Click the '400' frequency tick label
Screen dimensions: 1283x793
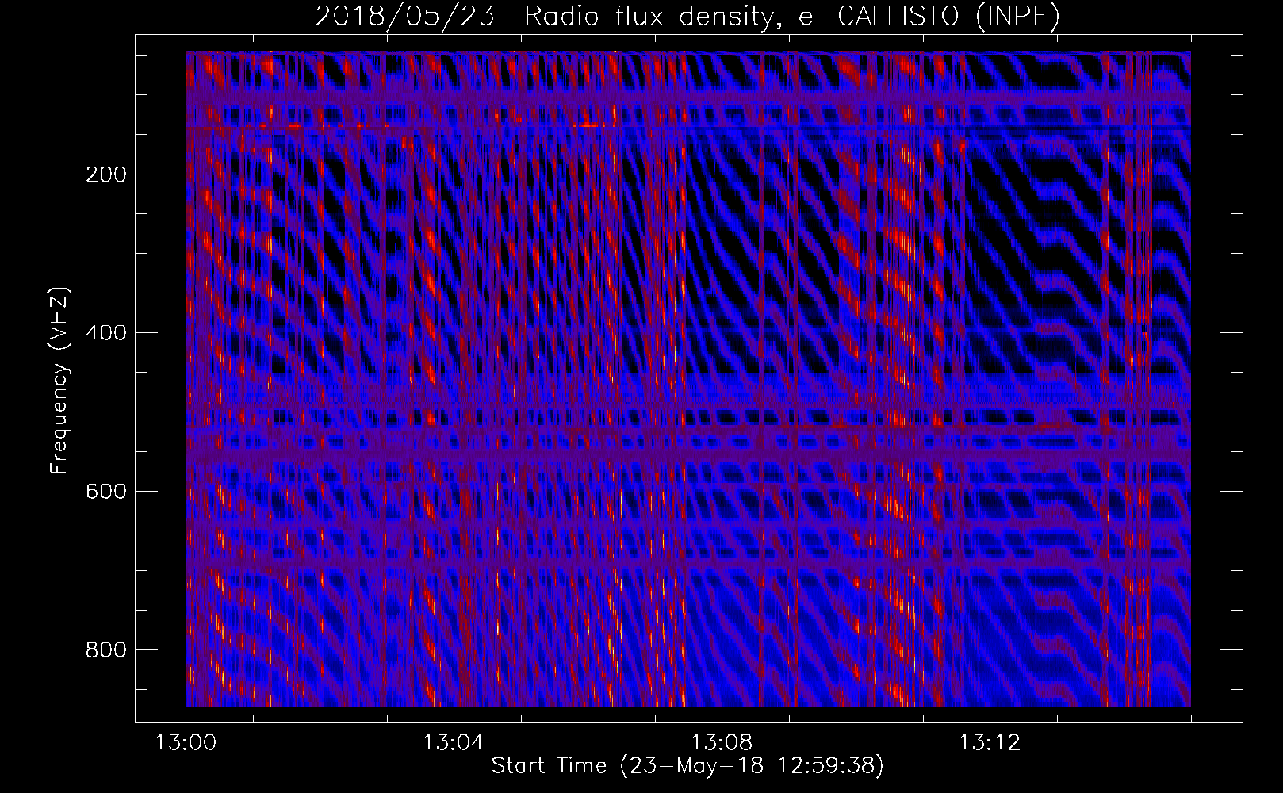[105, 333]
